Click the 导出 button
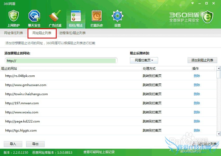 pos(35,144)
